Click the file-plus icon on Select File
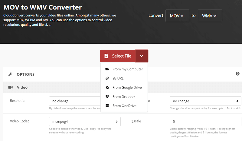This screenshot has height=141, width=242. (106, 56)
